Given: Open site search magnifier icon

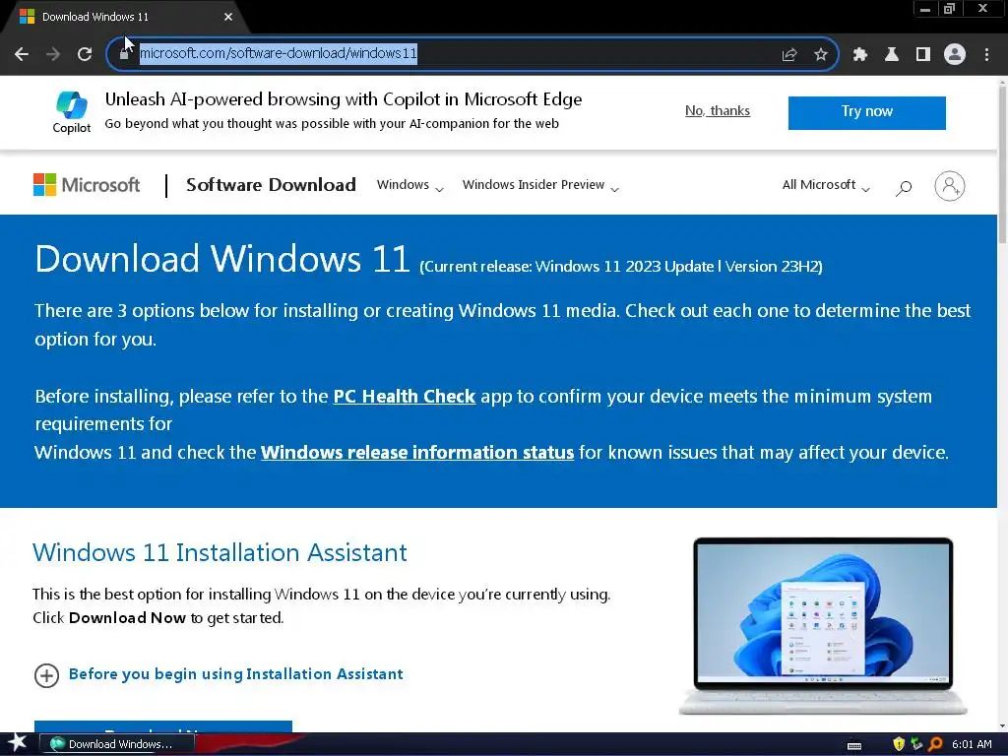Looking at the screenshot, I should coord(904,187).
